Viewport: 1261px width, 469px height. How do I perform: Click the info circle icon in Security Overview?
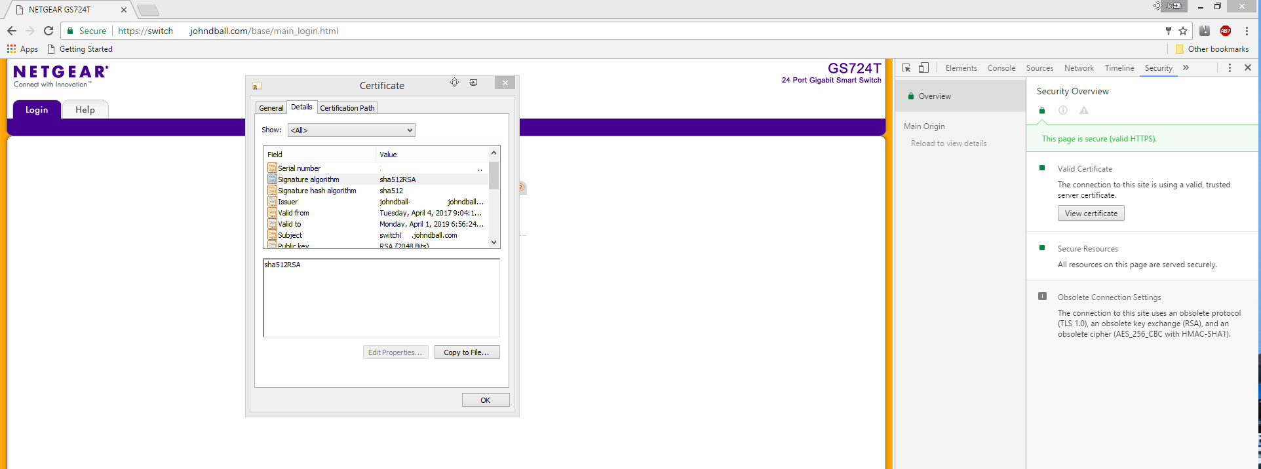pyautogui.click(x=1063, y=111)
